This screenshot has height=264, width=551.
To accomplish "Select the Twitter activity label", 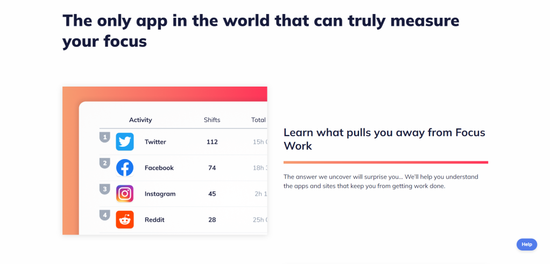I will point(156,142).
